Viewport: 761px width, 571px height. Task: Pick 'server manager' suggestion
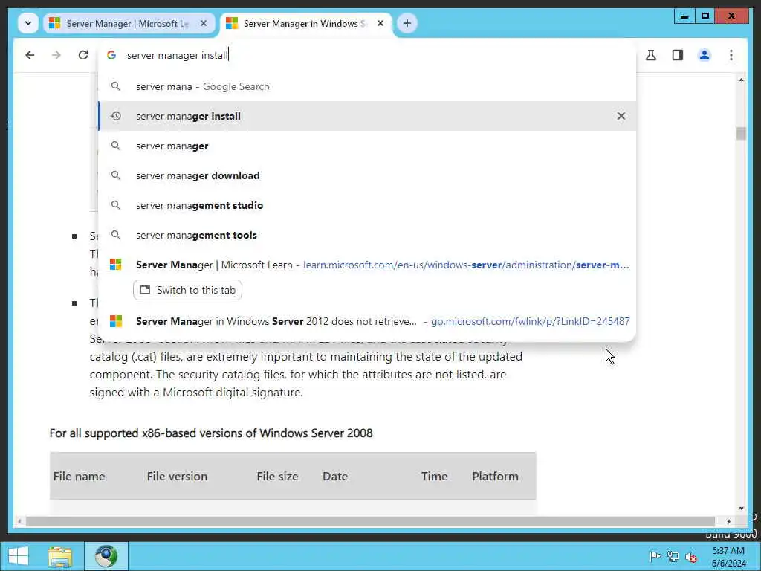point(367,146)
